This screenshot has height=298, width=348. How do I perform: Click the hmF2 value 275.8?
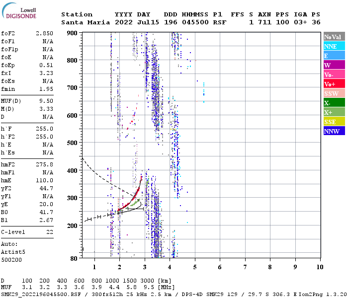(44, 165)
